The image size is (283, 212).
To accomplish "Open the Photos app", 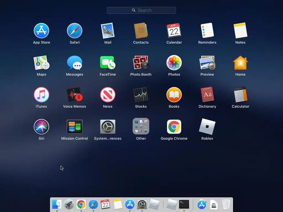I will click(x=174, y=63).
